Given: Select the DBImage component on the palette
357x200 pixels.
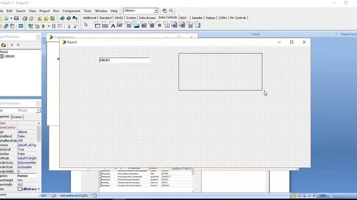Looking at the screenshot, I should [x=136, y=25].
